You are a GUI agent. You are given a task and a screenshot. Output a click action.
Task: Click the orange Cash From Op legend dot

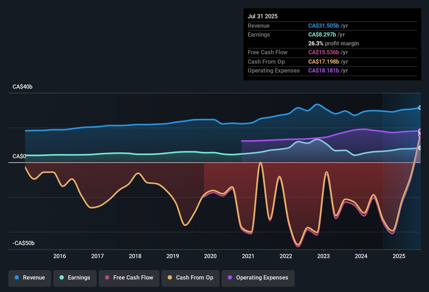(x=170, y=278)
